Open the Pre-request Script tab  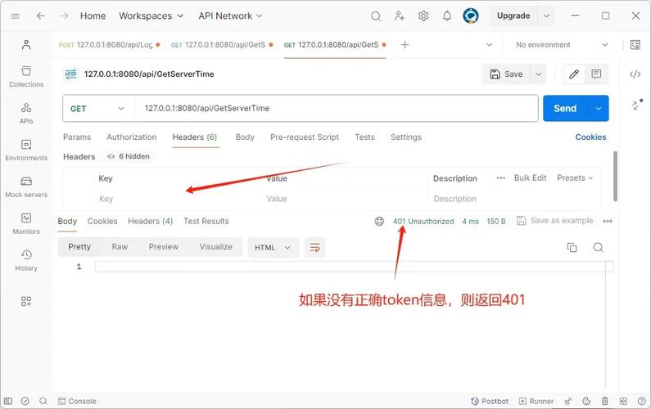(x=305, y=137)
